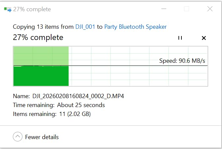Click the About 25 seconds time remaining
The width and height of the screenshot is (222, 149).
point(81,105)
